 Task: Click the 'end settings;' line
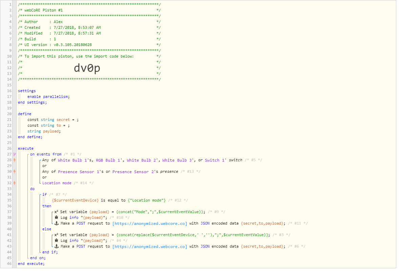(x=32, y=102)
